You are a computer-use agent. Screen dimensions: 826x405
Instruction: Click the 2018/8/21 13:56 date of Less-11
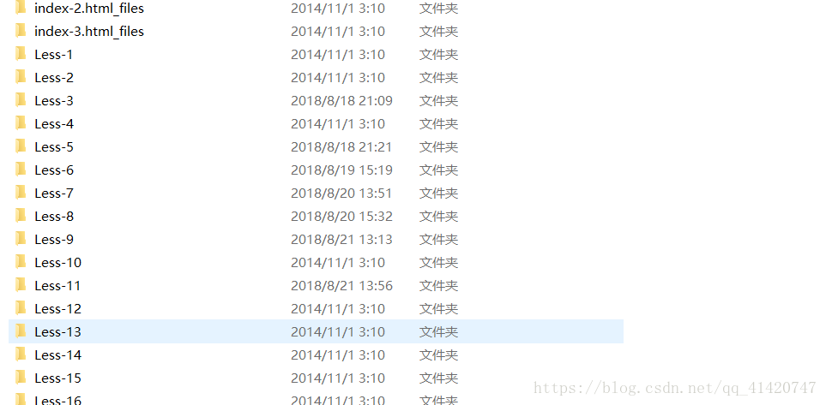pyautogui.click(x=342, y=286)
